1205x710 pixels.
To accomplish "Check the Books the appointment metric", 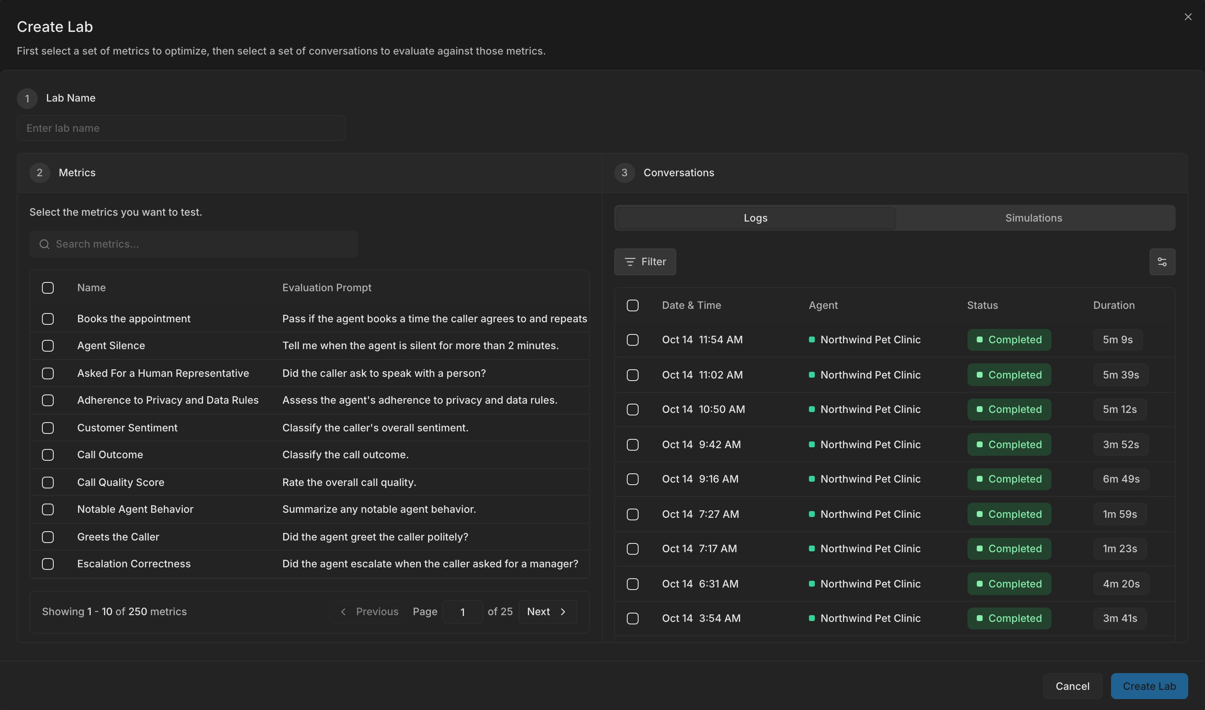I will [48, 318].
